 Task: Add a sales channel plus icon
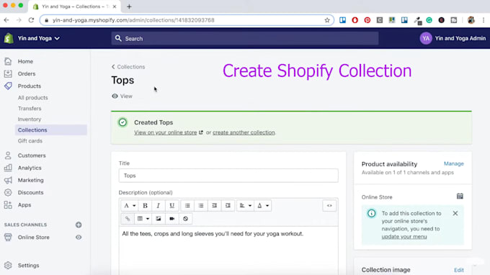point(79,225)
